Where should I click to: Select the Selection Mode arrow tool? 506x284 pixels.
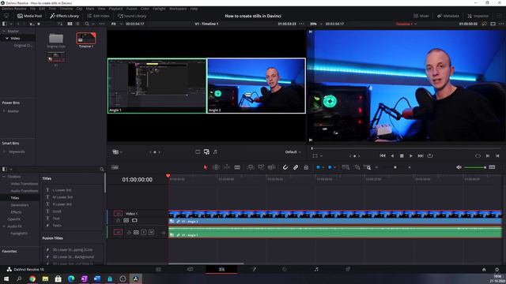[x=206, y=167]
